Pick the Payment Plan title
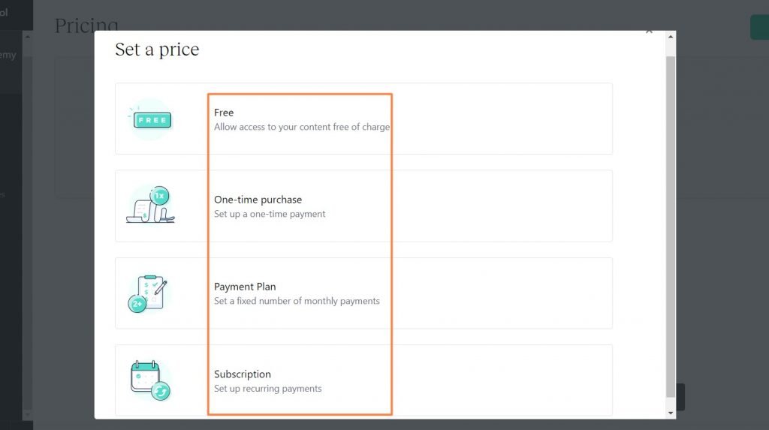This screenshot has height=430, width=769. 245,287
